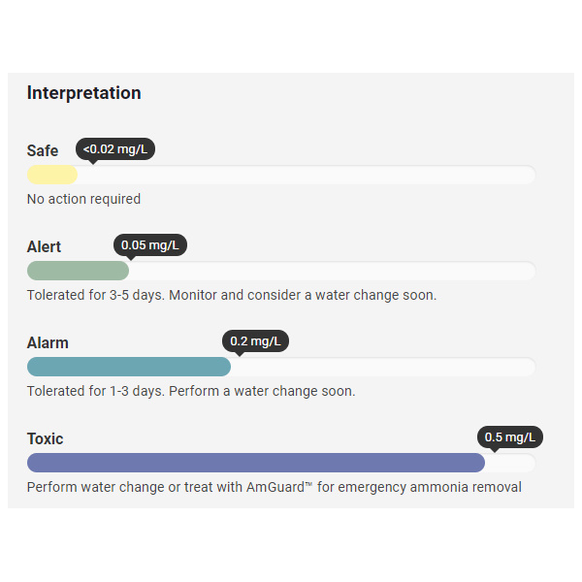Click the 0.05 mg/L tooltip badge
This screenshot has height=582, width=582.
(150, 245)
